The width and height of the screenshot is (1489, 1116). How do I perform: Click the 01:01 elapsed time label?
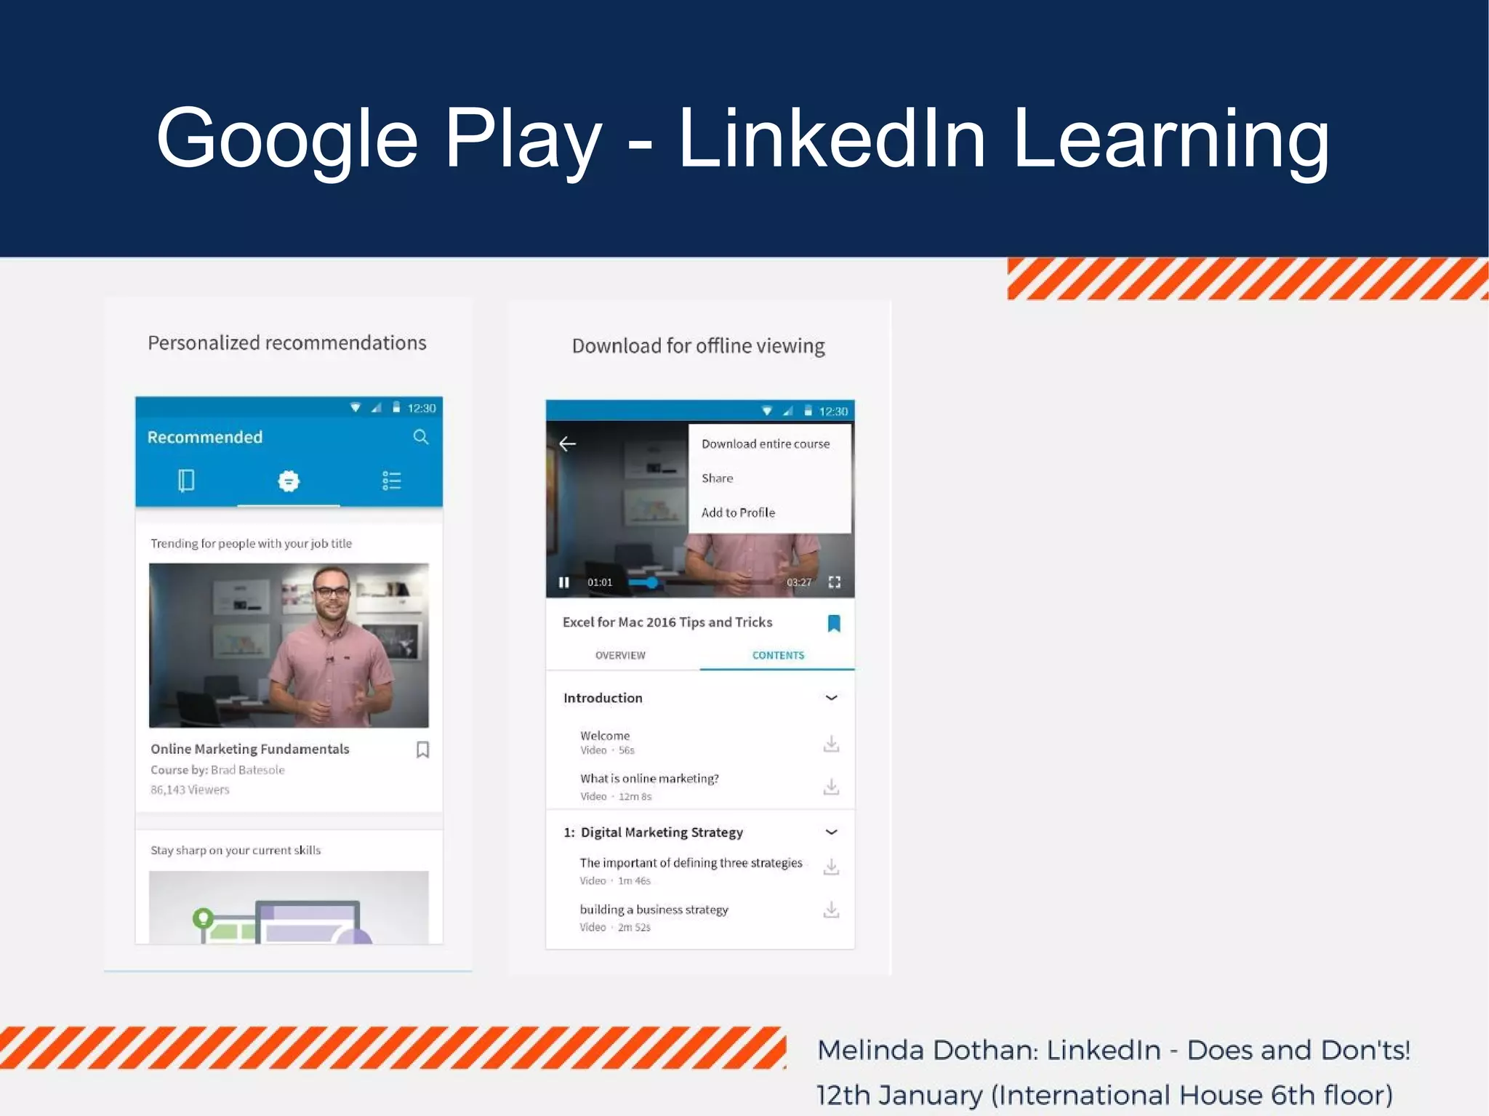point(600,582)
